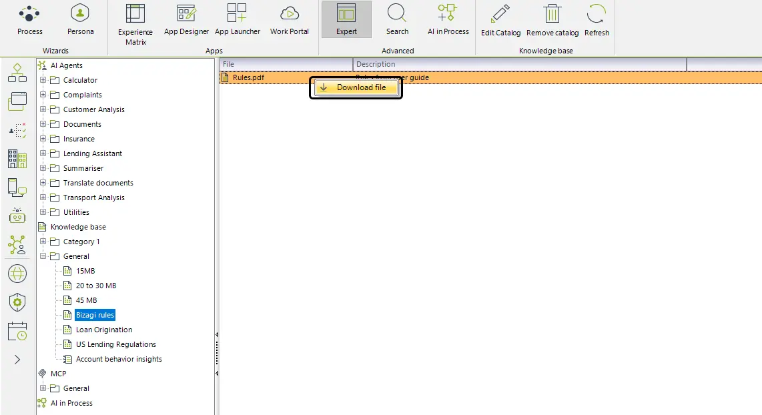Click Download file in context menu
Viewport: 762px width, 415px height.
(356, 87)
